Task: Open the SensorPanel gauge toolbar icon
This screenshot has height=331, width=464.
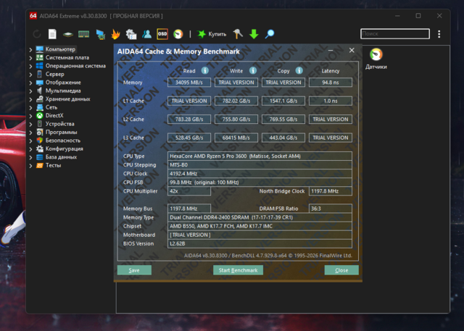Action: (x=178, y=34)
